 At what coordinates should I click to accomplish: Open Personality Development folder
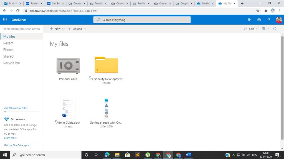coord(106,65)
